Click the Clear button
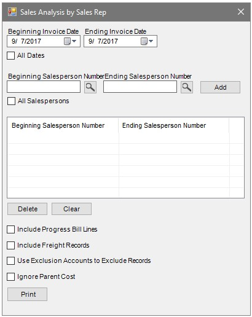 (x=71, y=209)
